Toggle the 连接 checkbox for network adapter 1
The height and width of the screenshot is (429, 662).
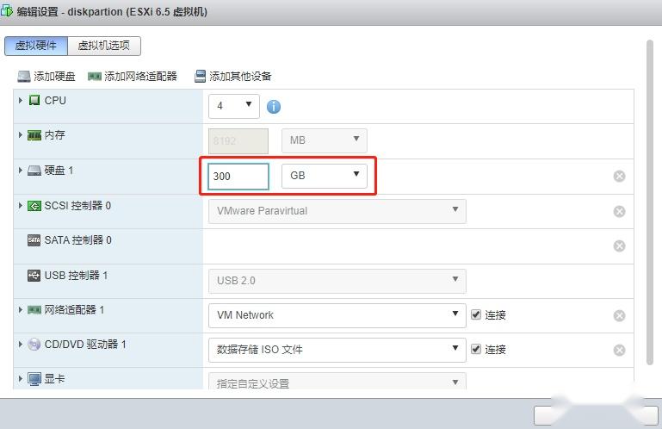(476, 315)
